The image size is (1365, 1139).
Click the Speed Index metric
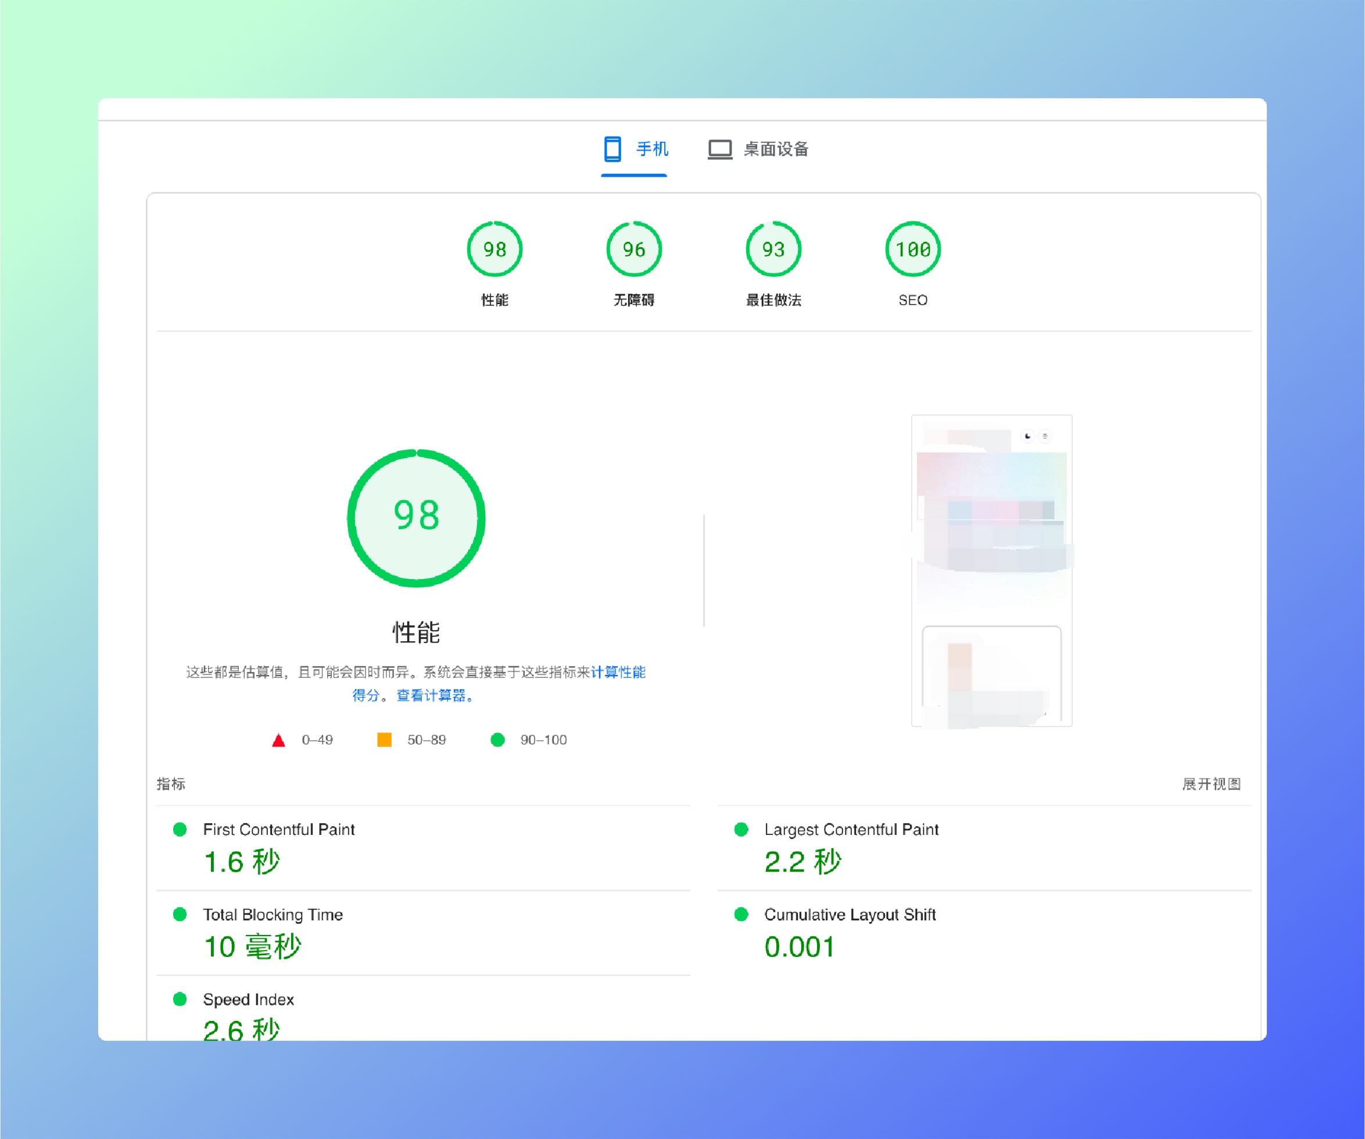(x=248, y=999)
